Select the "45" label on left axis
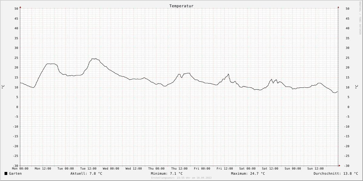The image size is (363, 181). [x=16, y=19]
